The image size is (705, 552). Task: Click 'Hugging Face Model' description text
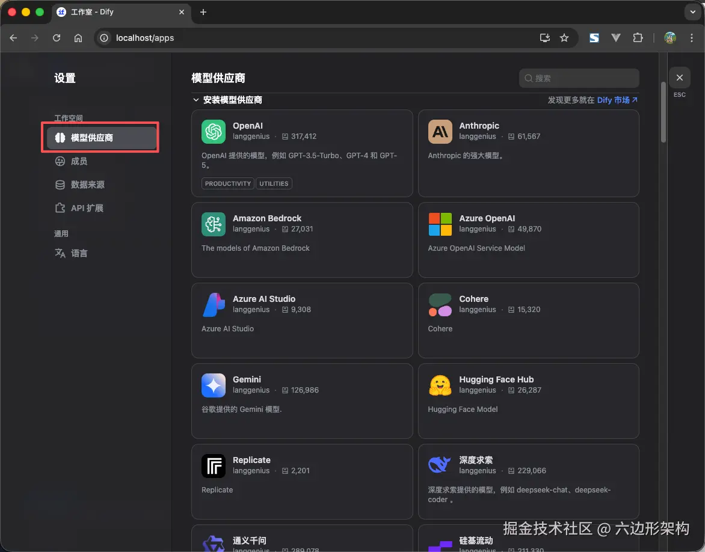[x=463, y=409]
